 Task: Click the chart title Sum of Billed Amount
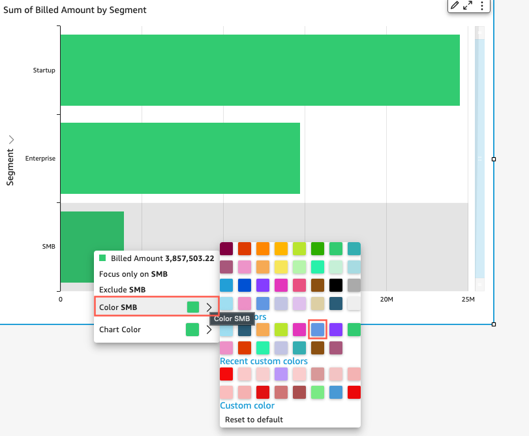point(74,10)
